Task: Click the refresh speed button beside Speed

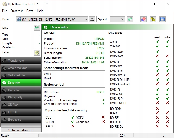Action: [130, 19]
